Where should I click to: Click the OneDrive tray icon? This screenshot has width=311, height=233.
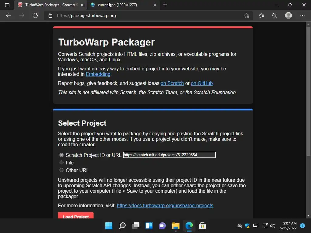tap(240, 226)
